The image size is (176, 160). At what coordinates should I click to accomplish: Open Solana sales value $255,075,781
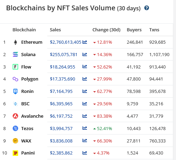(x=64, y=55)
